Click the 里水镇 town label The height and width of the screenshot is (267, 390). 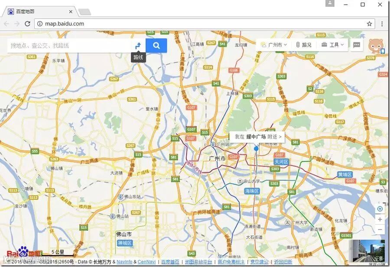[152, 109]
